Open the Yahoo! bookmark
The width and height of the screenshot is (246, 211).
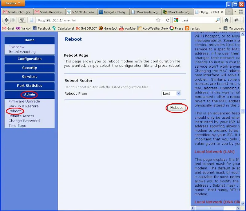(23, 28)
